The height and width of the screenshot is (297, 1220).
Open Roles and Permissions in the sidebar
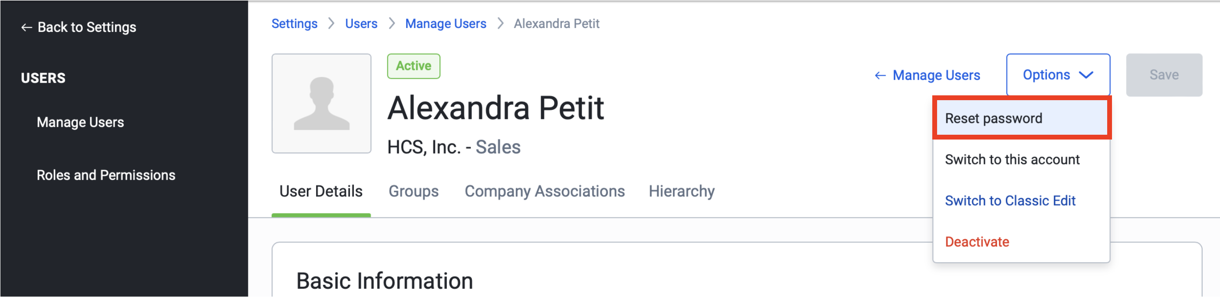click(x=106, y=175)
